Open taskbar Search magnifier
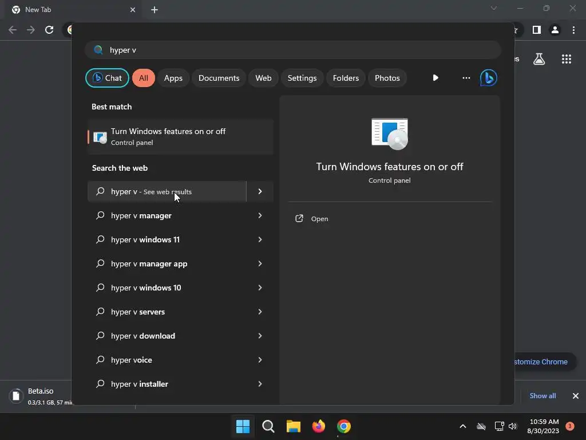 (x=268, y=426)
